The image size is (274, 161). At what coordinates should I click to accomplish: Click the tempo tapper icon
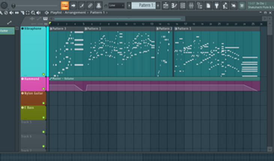pyautogui.click(x=225, y=6)
